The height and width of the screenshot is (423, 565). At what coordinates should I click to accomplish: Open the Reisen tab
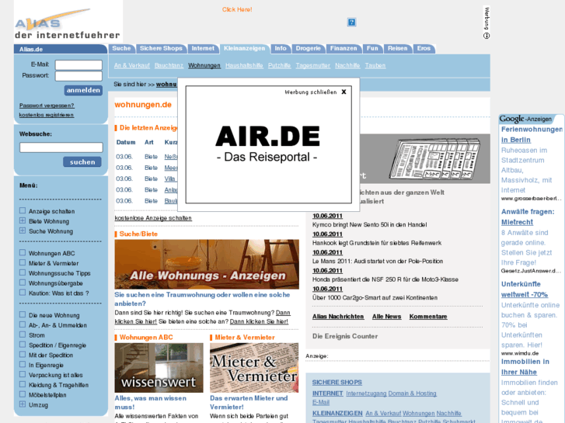pyautogui.click(x=397, y=49)
